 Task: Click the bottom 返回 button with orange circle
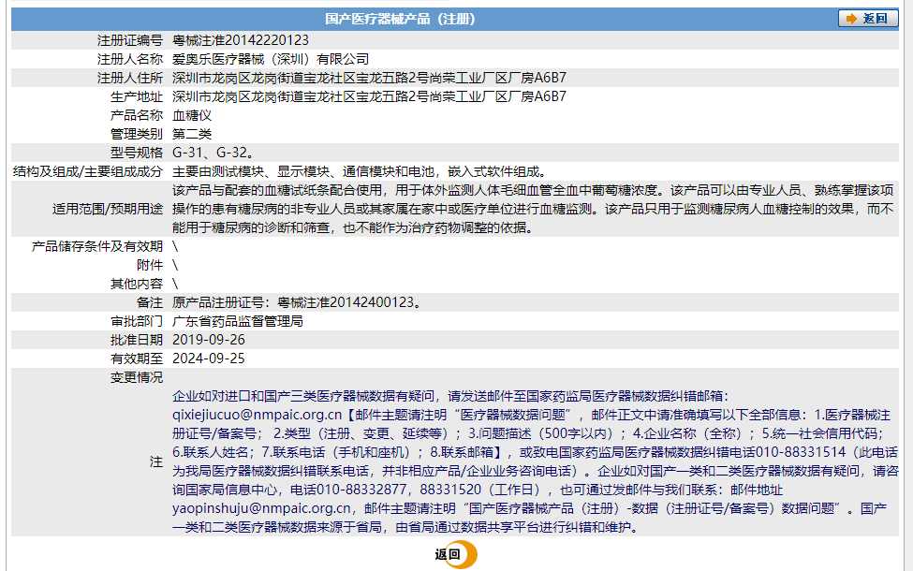tap(456, 555)
